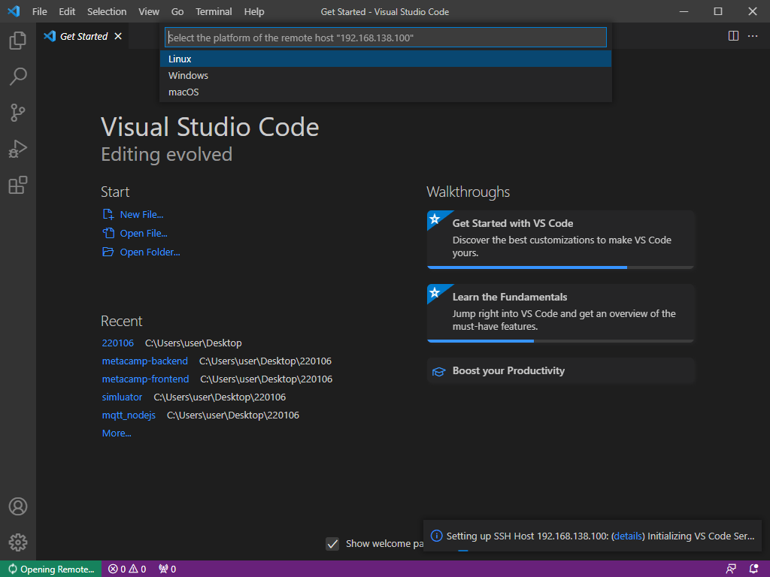Click the New File... link
The height and width of the screenshot is (577, 770).
pyautogui.click(x=141, y=214)
